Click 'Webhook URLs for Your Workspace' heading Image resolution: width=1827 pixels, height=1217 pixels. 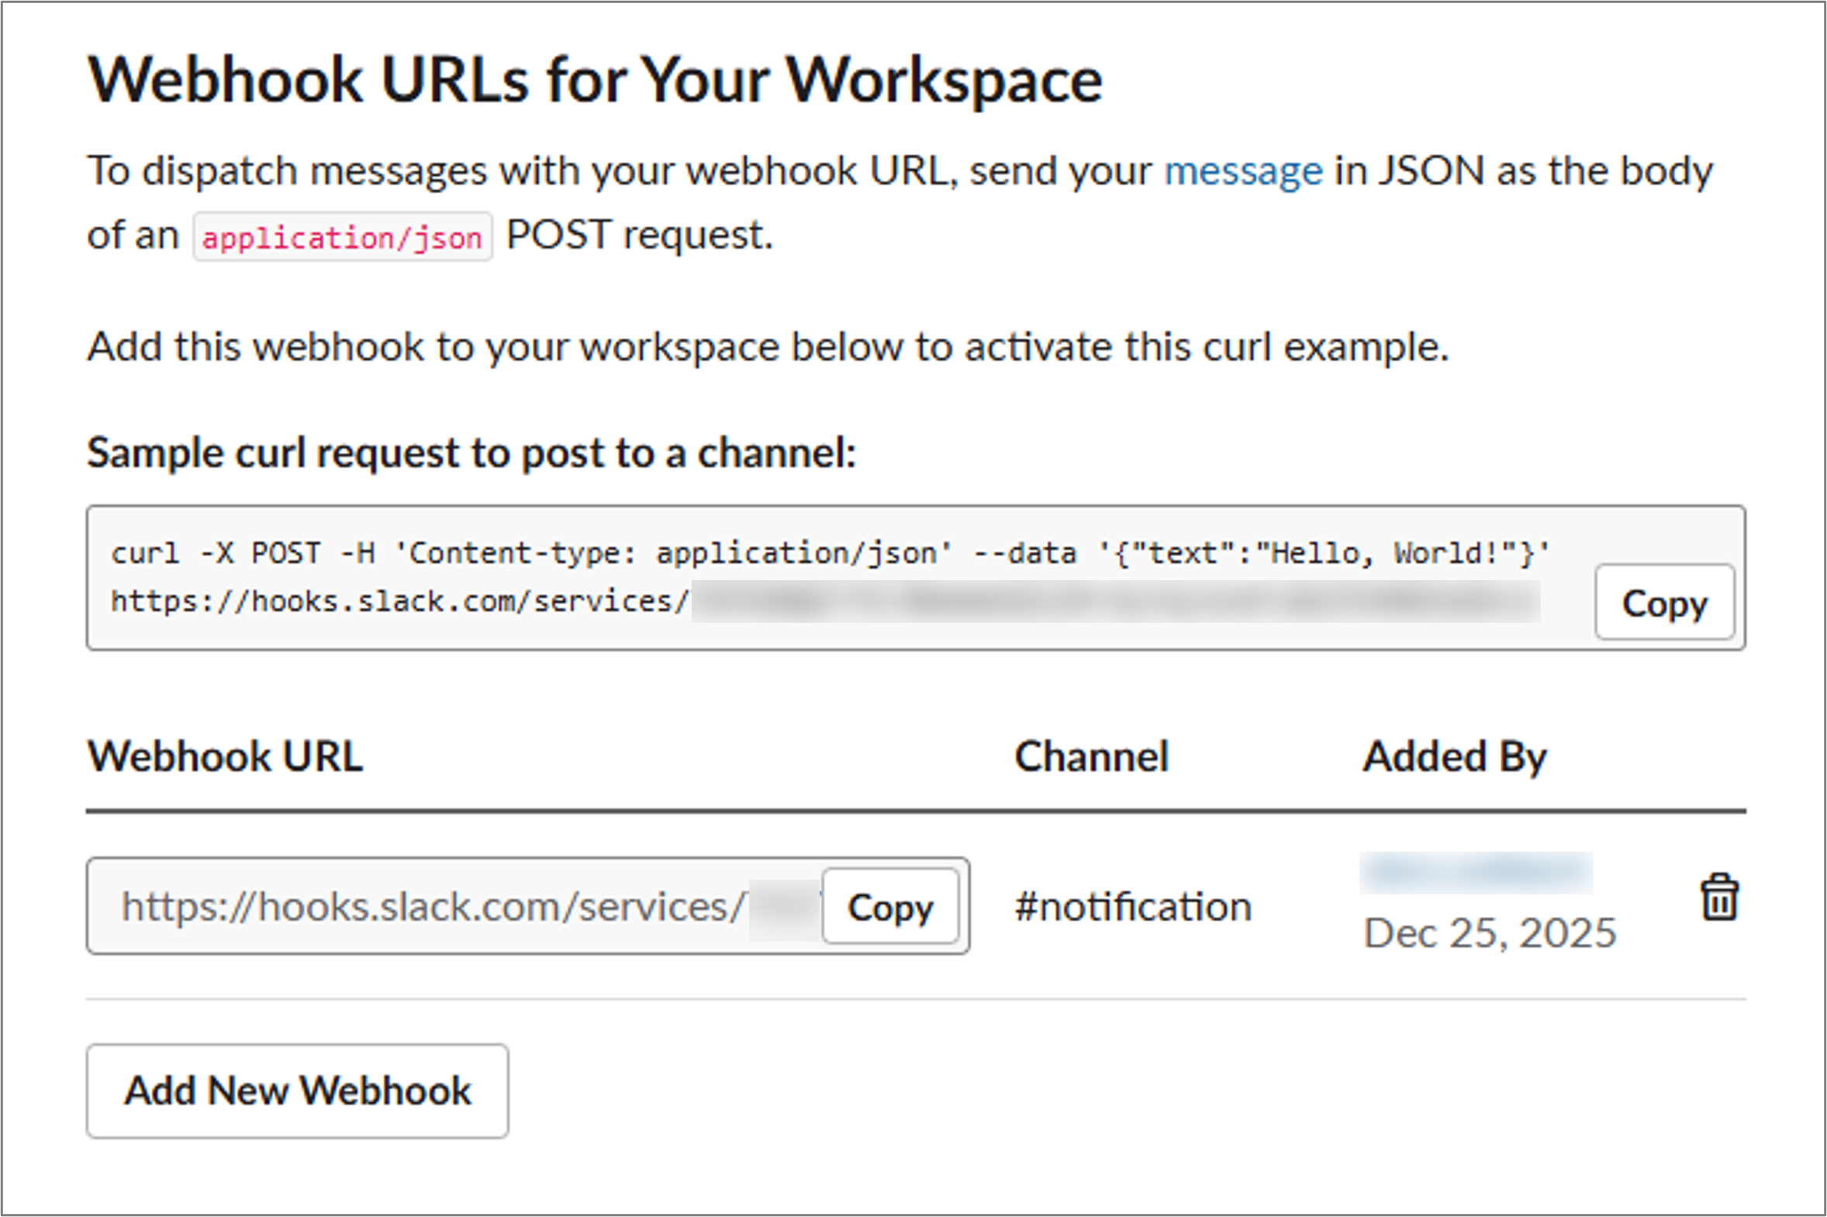point(594,80)
